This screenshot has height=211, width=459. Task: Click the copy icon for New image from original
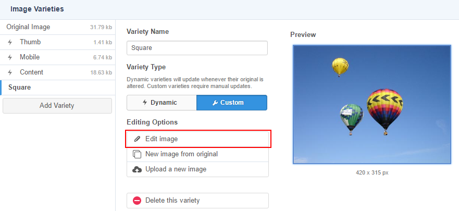[137, 154]
